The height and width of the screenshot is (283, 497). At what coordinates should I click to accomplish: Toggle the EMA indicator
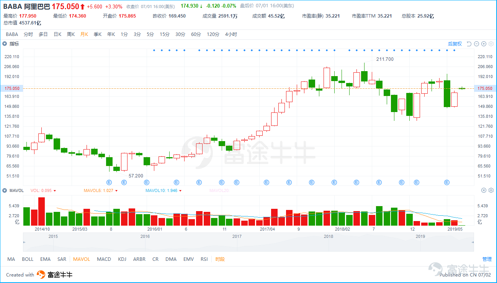45,259
